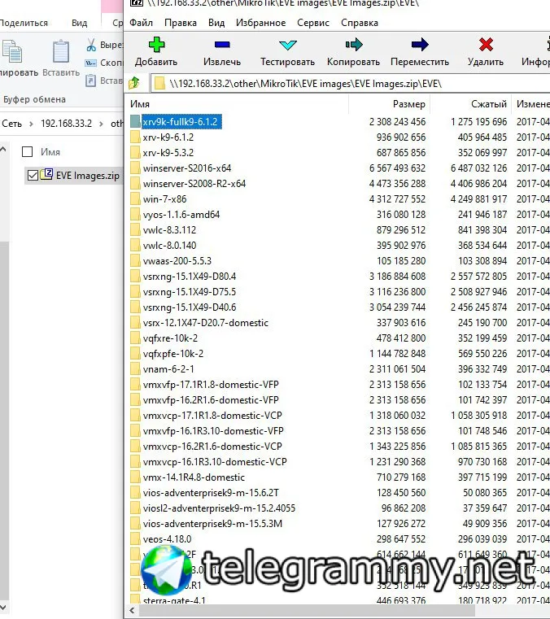Select vsrxng-15.1X49-D40.6 folder
This screenshot has height=619, width=550.
pyautogui.click(x=190, y=307)
